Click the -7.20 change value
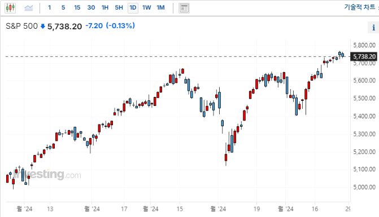Image resolution: width=379 pixels, height=217 pixels. click(x=94, y=25)
